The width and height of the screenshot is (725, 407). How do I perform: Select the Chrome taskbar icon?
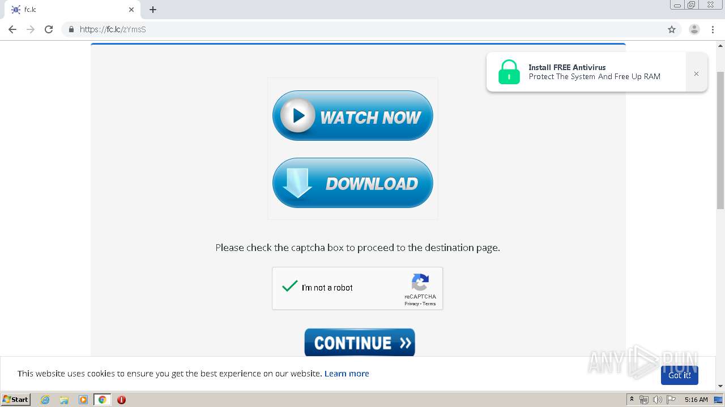point(102,400)
